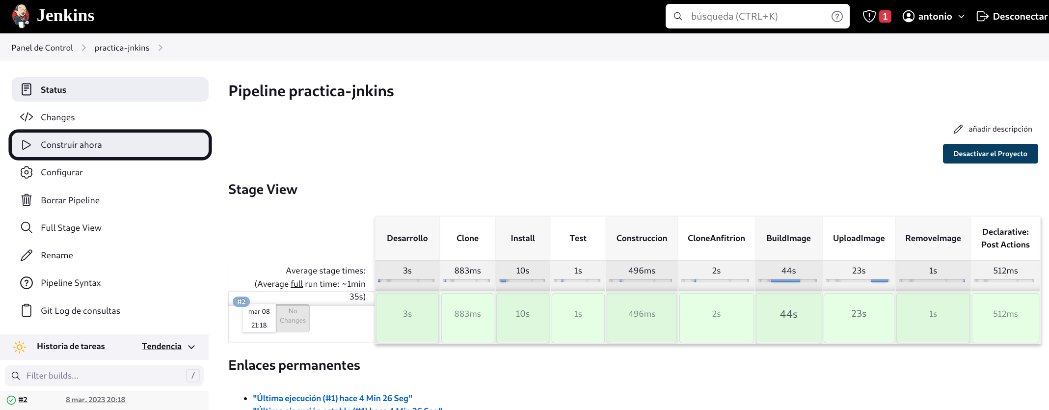The height and width of the screenshot is (410, 1049).
Task: Click the UploadImage average time progress bar
Action: click(x=858, y=281)
